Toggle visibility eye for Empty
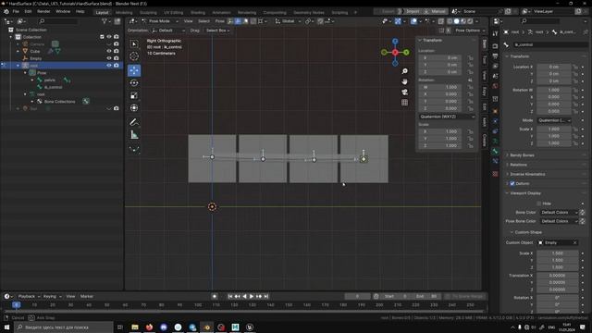 coord(109,58)
